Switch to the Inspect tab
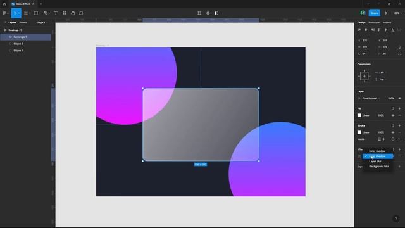Image resolution: width=405 pixels, height=228 pixels. tap(387, 23)
